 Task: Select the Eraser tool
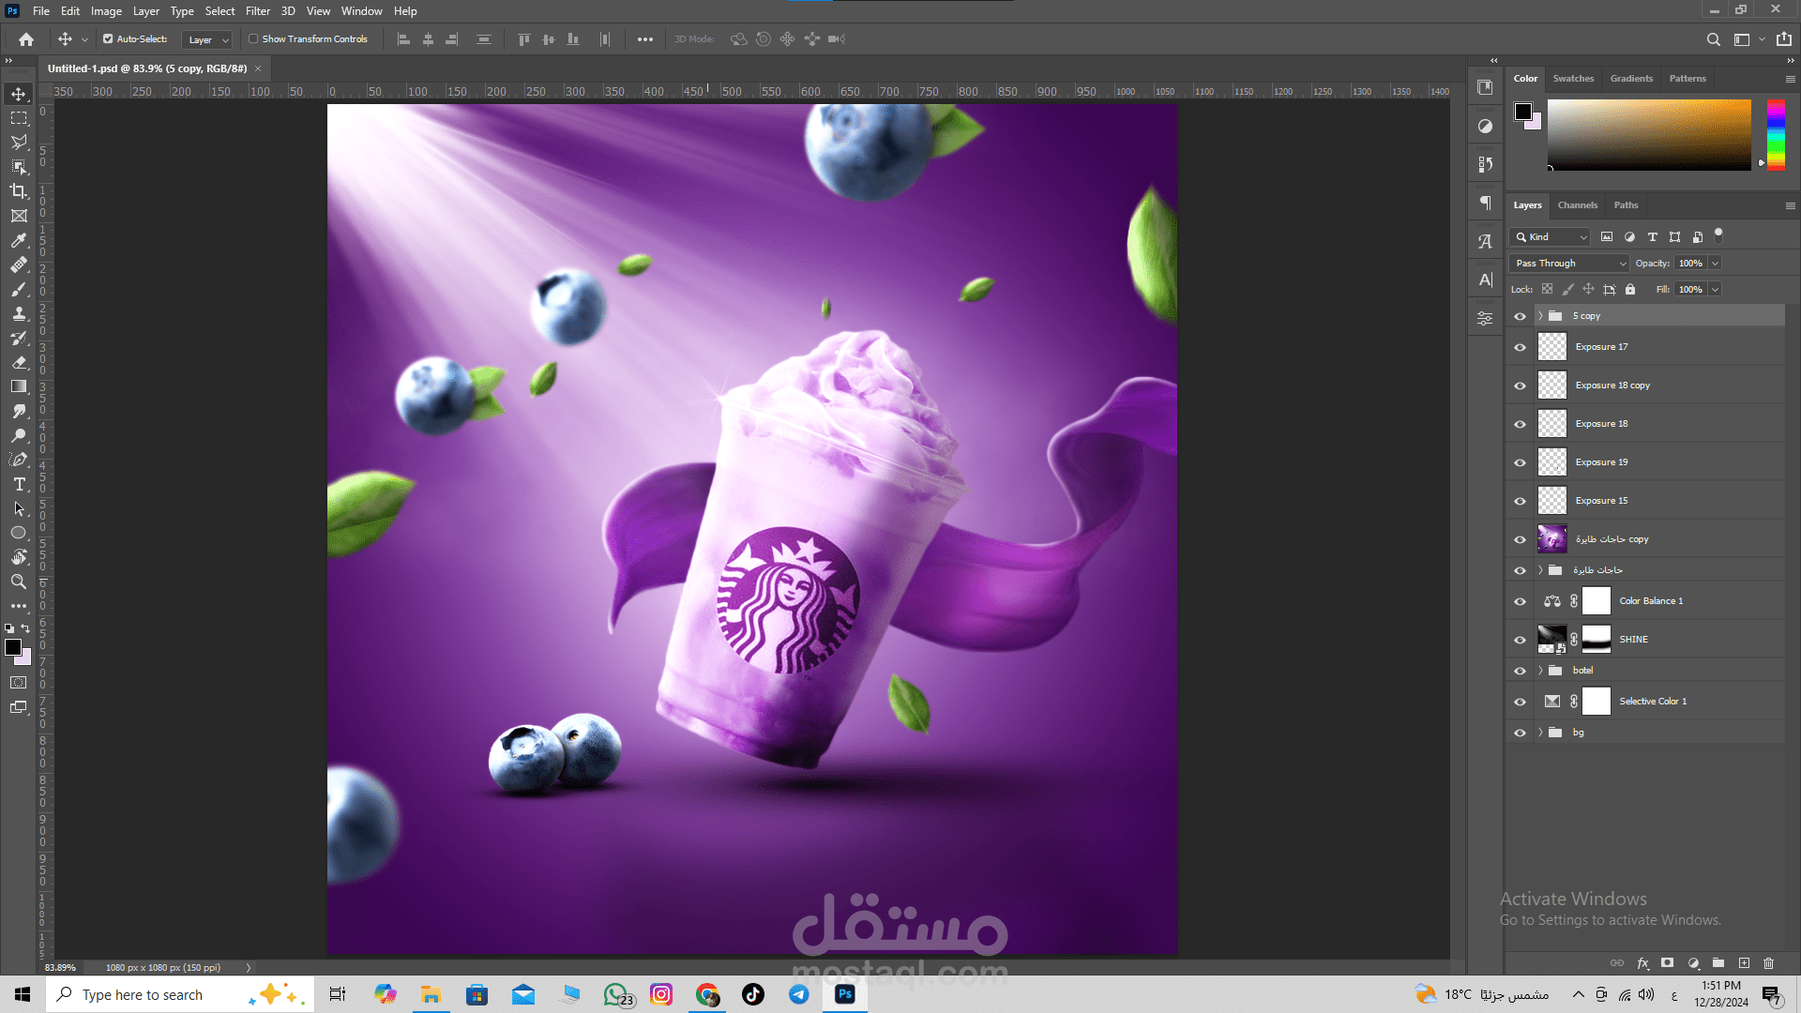click(x=19, y=362)
